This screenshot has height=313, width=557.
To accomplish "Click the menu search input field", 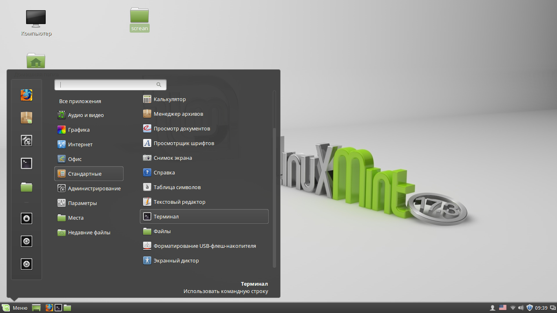I will point(111,85).
